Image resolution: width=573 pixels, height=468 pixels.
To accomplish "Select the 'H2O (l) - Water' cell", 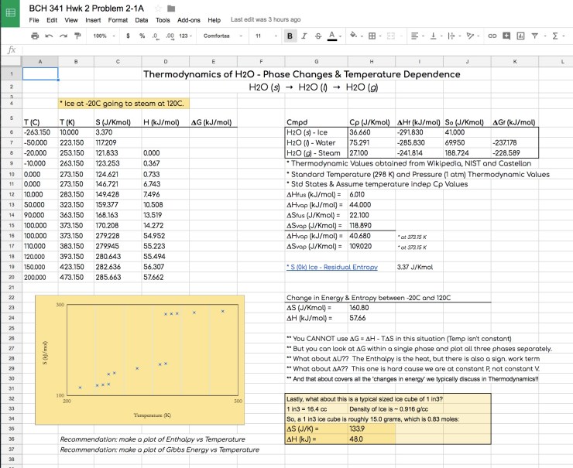I will [x=317, y=143].
